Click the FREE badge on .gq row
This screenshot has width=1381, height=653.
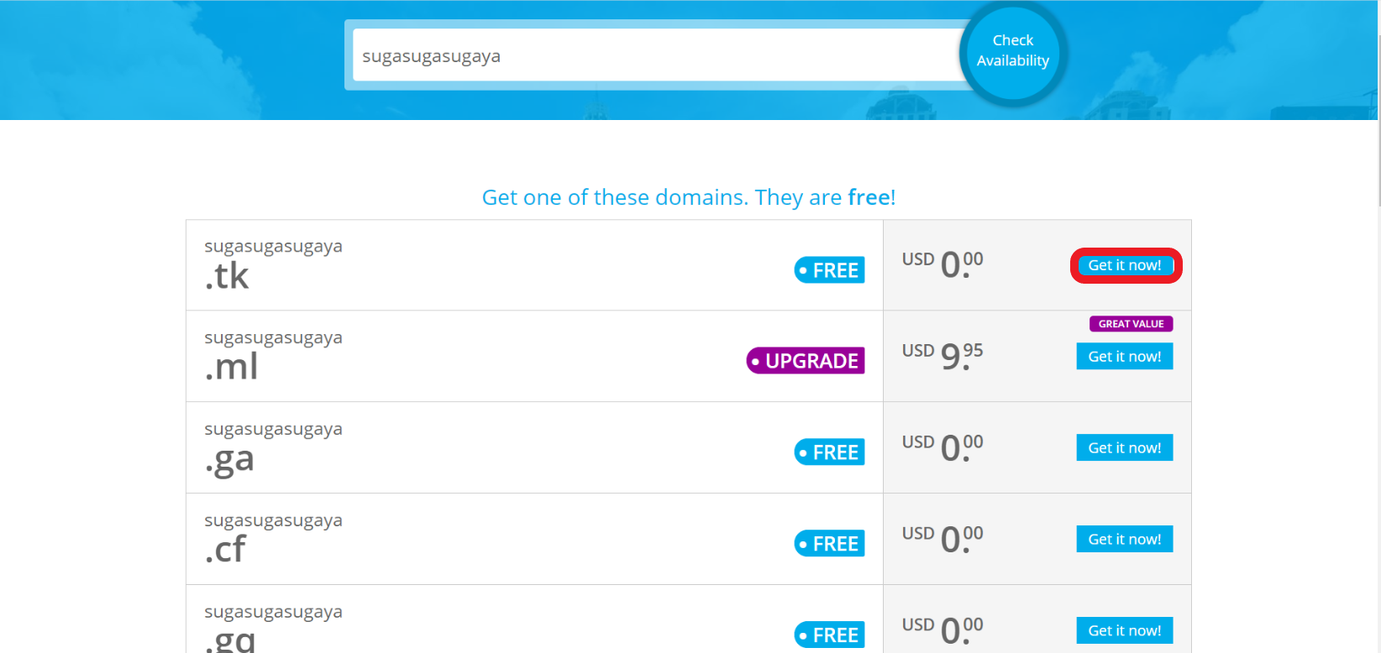click(830, 635)
